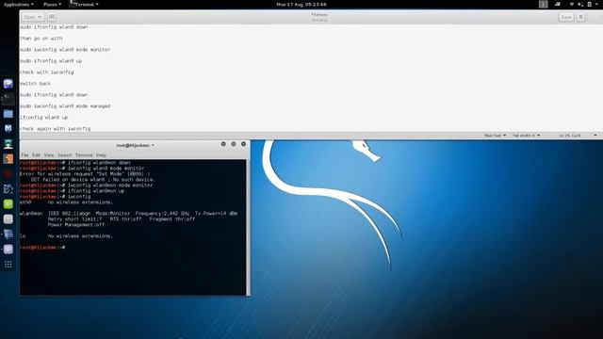Expand the gedit Open dropdown

[x=33, y=17]
